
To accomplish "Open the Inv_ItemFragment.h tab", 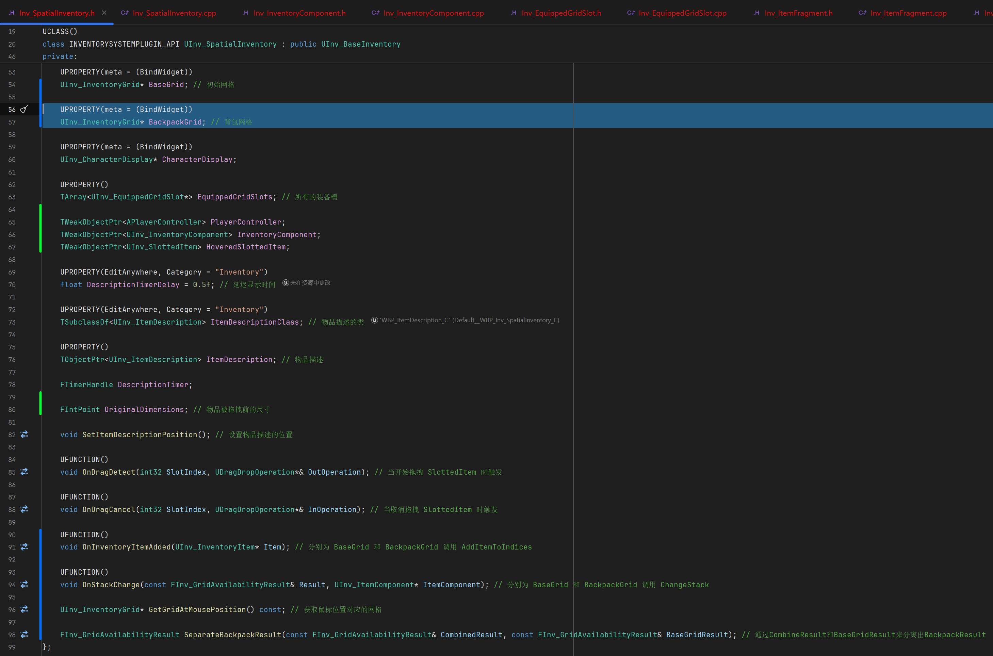I will pos(798,13).
